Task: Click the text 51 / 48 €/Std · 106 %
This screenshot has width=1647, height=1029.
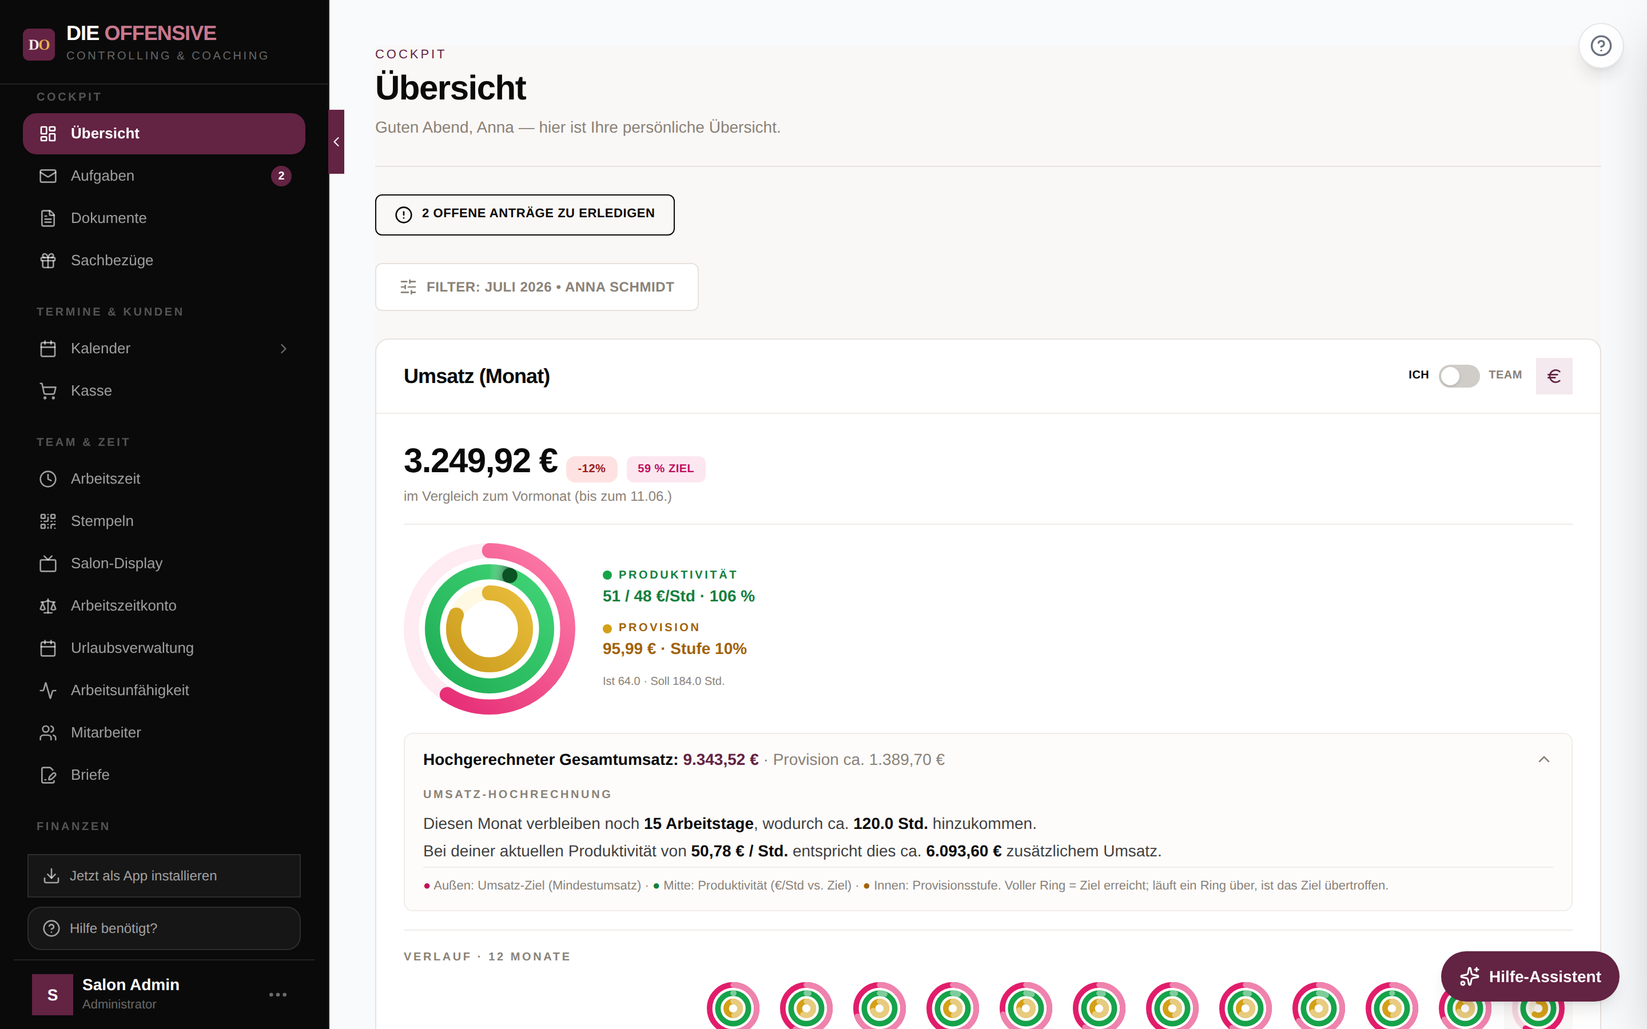Action: click(x=679, y=596)
